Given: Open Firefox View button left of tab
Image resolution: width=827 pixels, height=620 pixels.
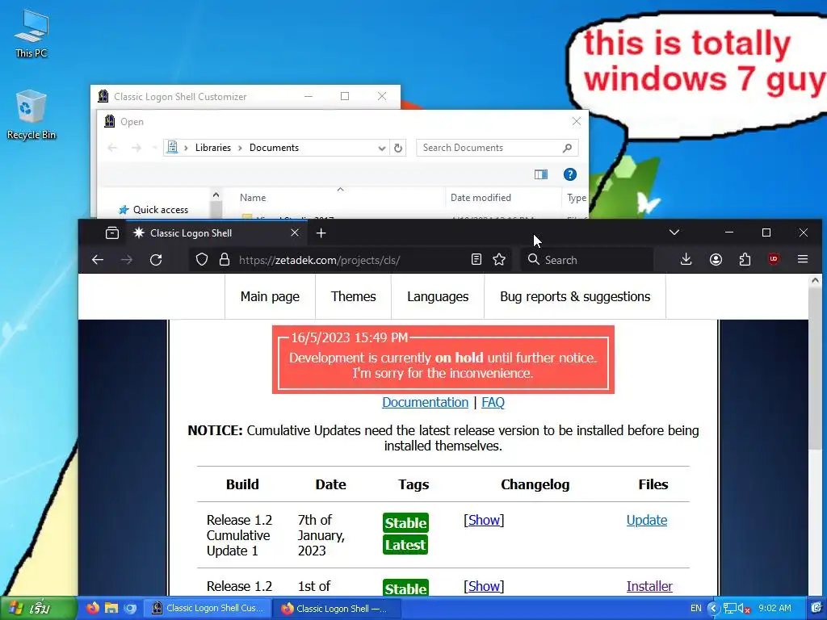Looking at the screenshot, I should click(x=111, y=233).
